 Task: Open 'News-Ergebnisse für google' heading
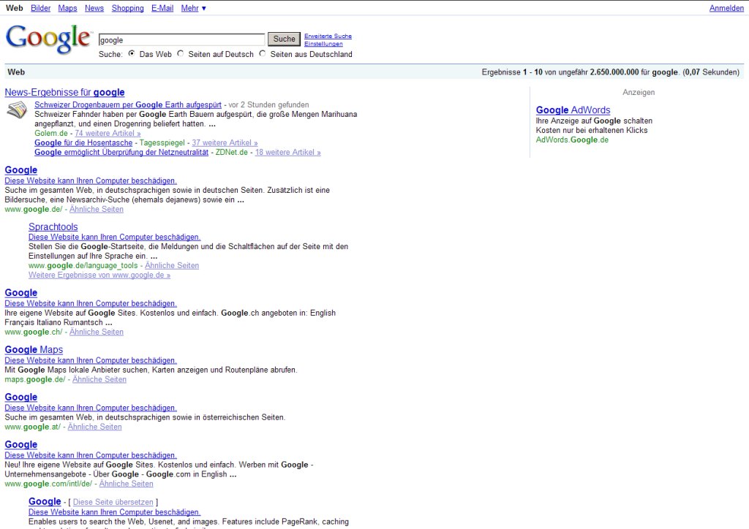coord(64,93)
